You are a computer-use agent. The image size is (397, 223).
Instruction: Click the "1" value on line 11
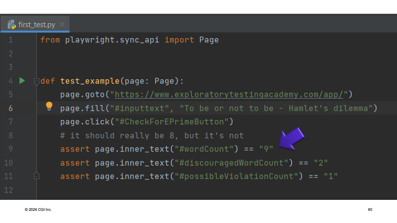331,176
